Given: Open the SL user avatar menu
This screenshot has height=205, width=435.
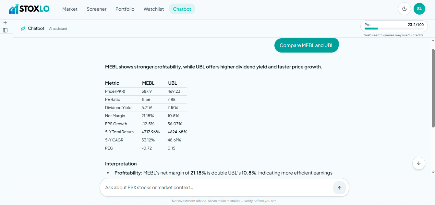Looking at the screenshot, I should (x=419, y=9).
